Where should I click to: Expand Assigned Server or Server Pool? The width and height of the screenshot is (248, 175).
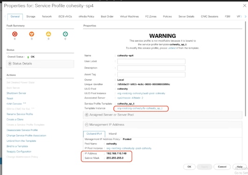162,115
